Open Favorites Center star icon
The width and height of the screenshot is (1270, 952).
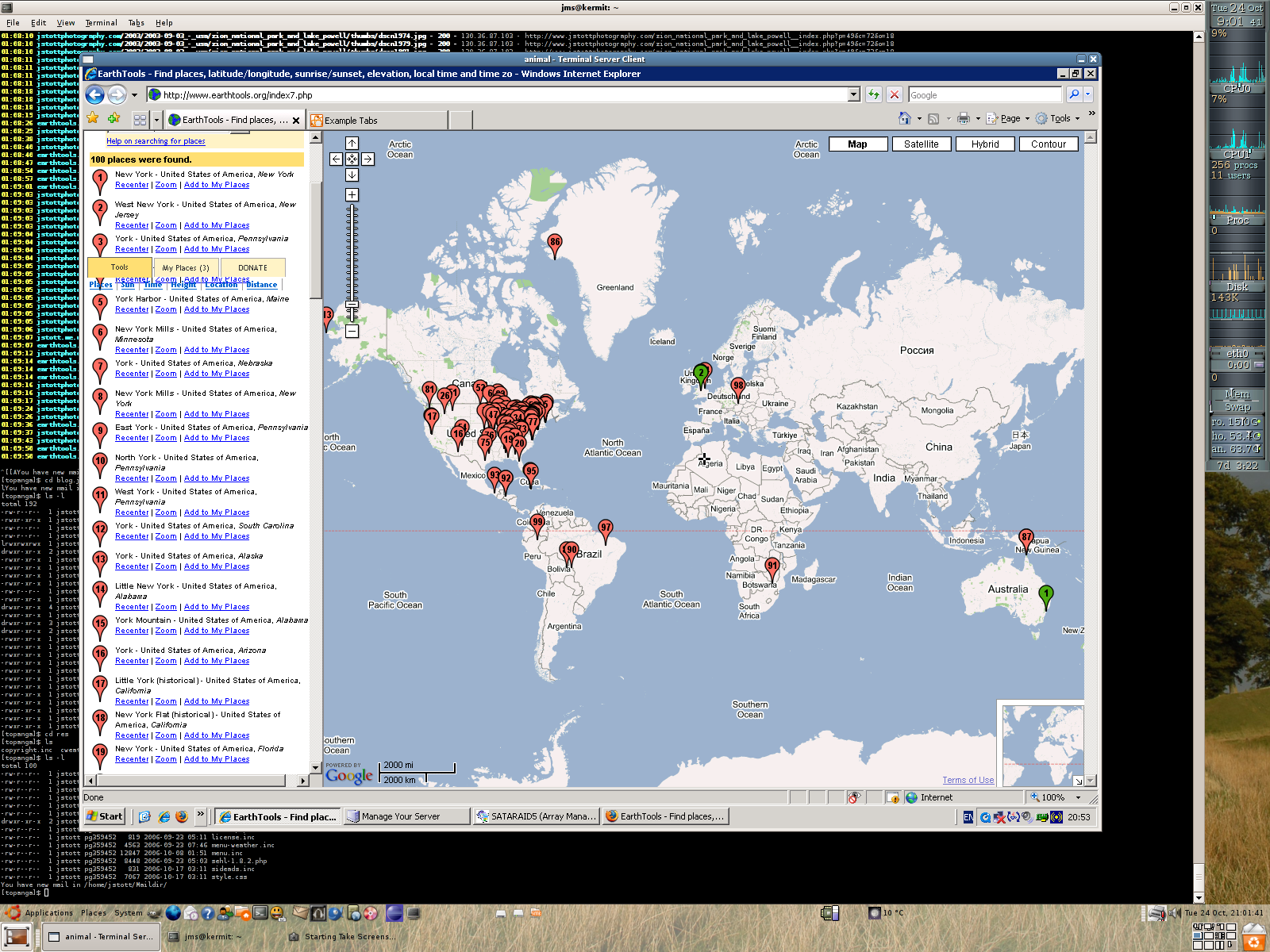point(93,119)
